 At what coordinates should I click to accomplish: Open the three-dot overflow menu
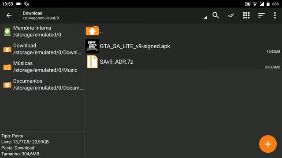pyautogui.click(x=275, y=15)
